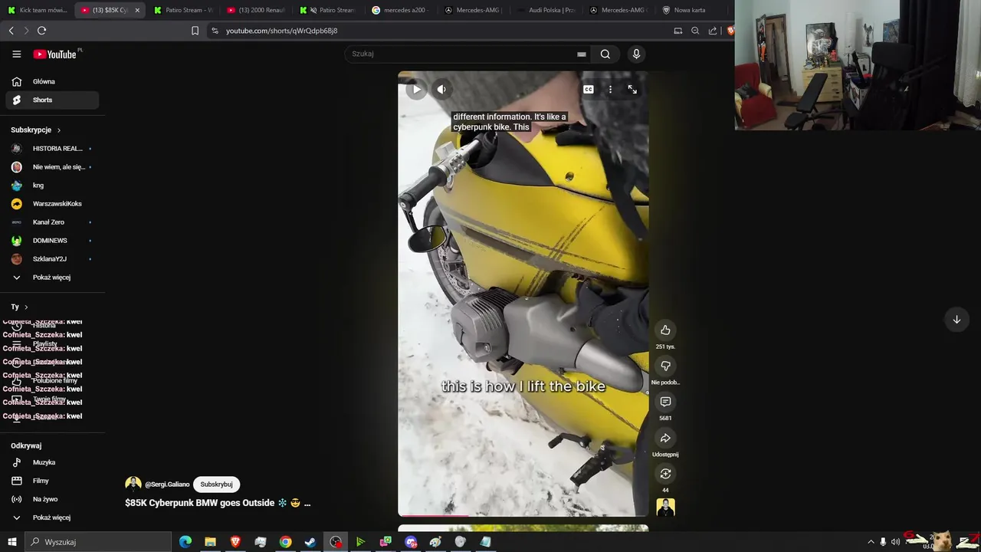Toggle closed captions (CC) on the Short

[589, 90]
